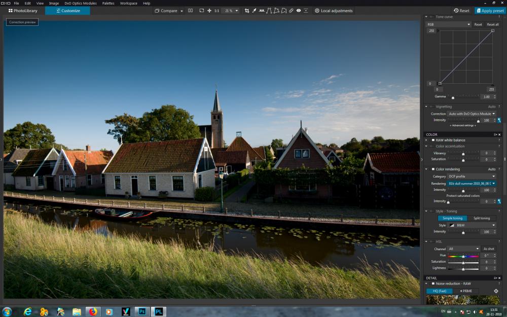507x317 pixels.
Task: Choose the Repair bandage tool
Action: [292, 11]
